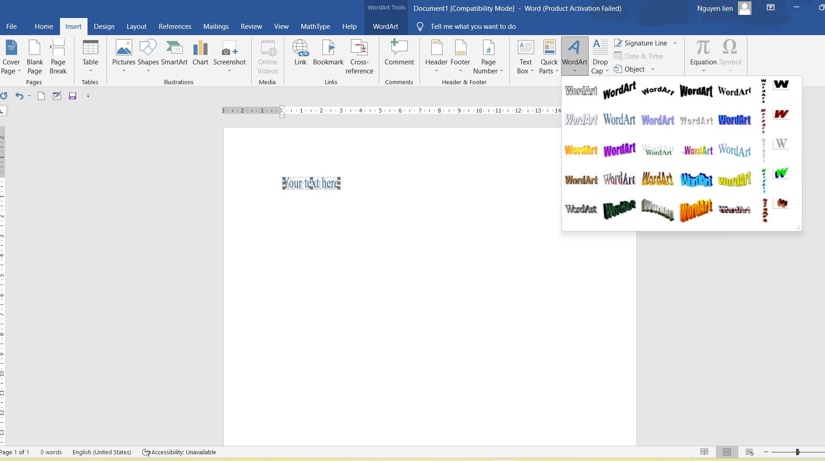
Task: Open Ribbon Display Options
Action: (x=771, y=8)
